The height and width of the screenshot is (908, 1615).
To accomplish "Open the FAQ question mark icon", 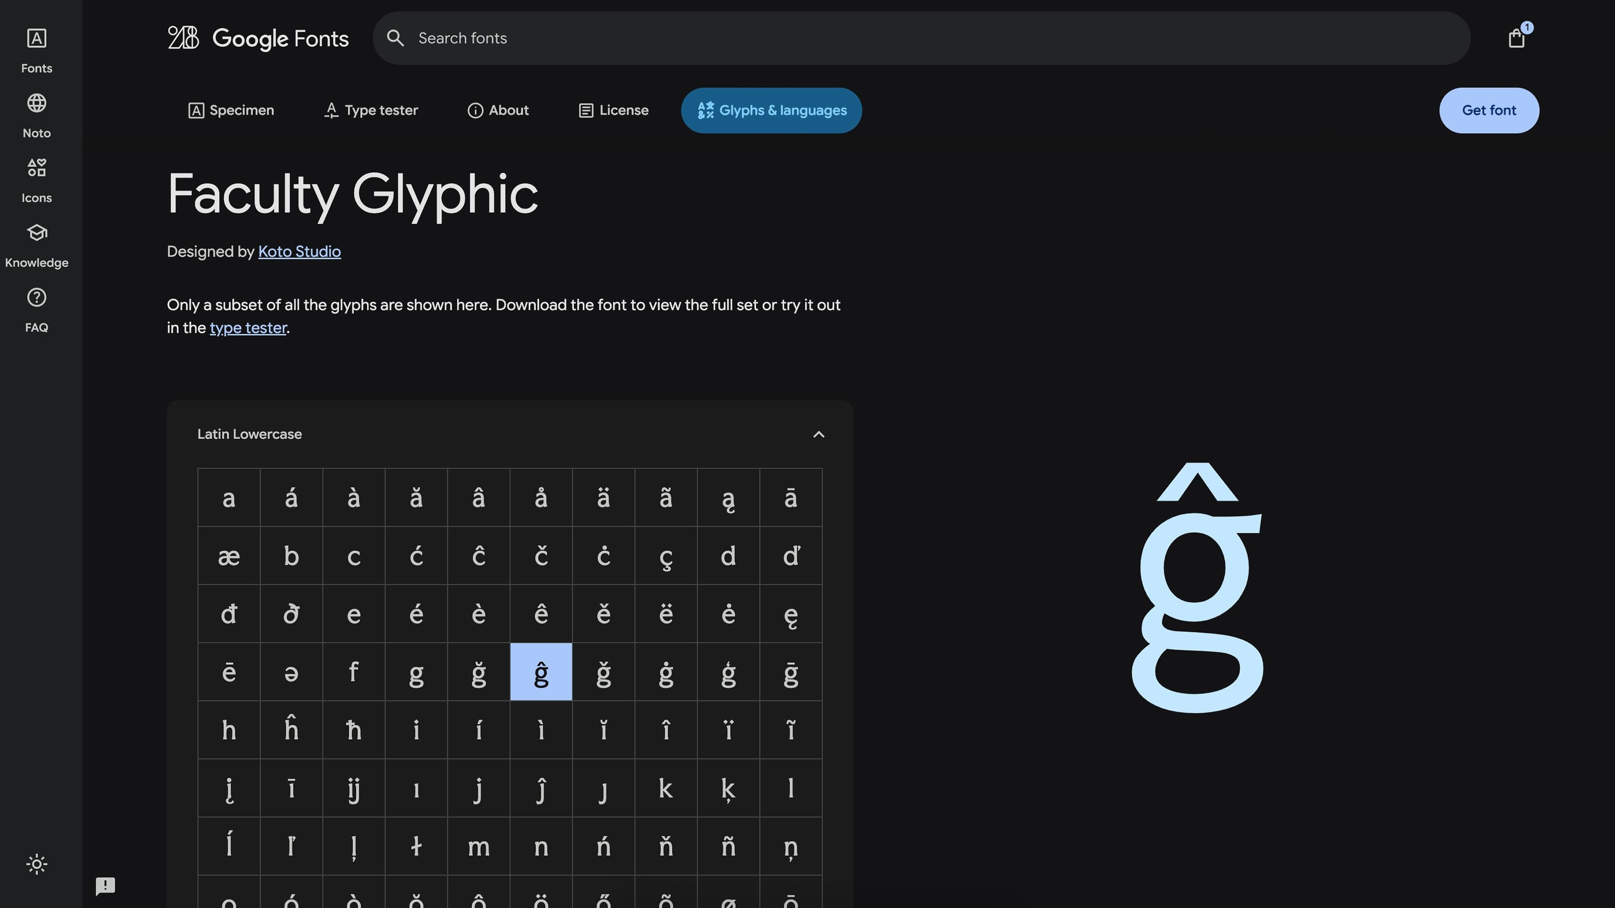I will [36, 309].
